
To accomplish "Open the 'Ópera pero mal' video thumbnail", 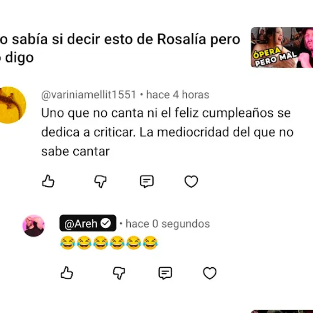I will [282, 48].
